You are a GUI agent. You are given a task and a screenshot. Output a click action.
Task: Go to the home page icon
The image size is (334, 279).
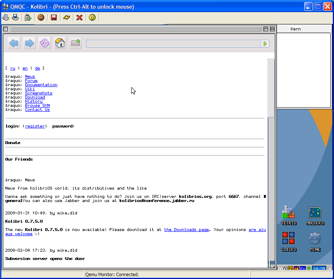[60, 43]
